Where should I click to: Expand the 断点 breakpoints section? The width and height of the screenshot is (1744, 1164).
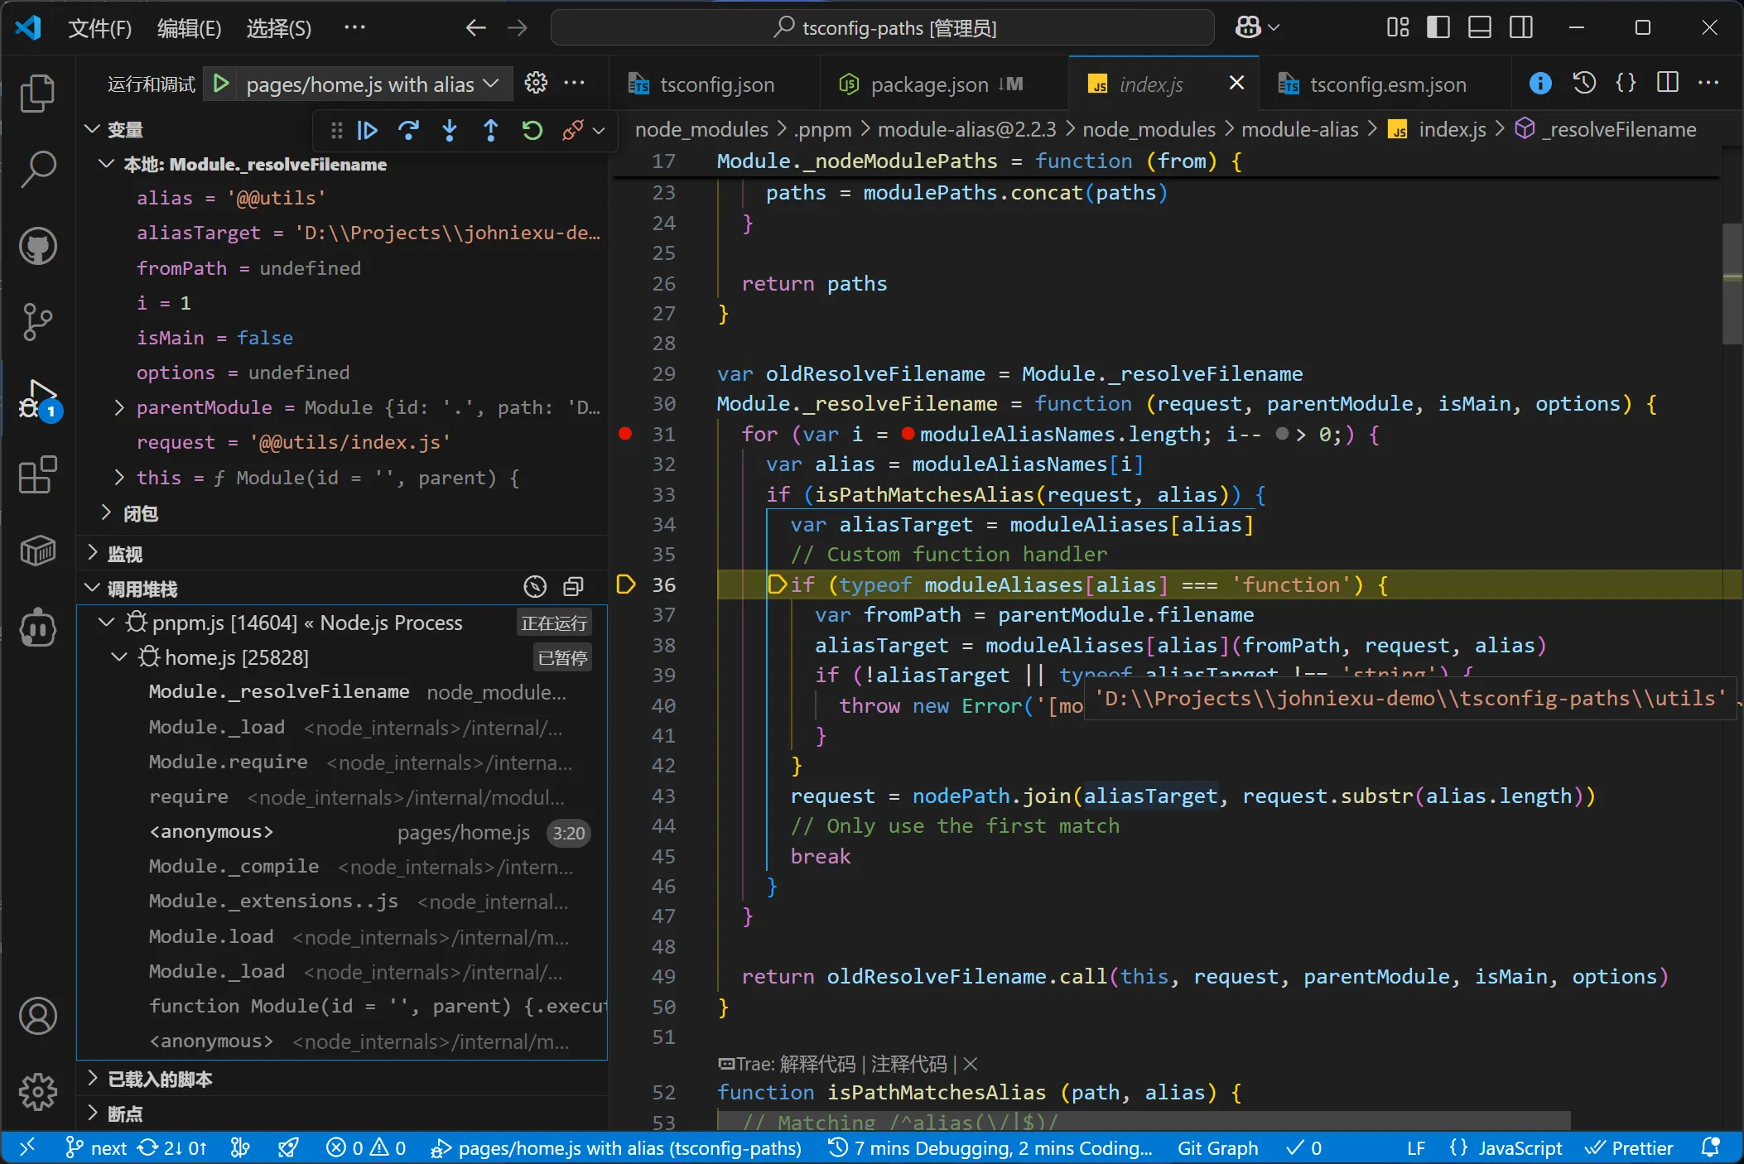125,1113
